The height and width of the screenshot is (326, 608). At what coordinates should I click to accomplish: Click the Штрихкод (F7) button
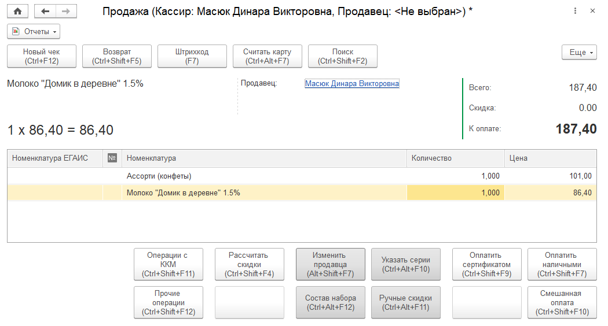tap(192, 56)
